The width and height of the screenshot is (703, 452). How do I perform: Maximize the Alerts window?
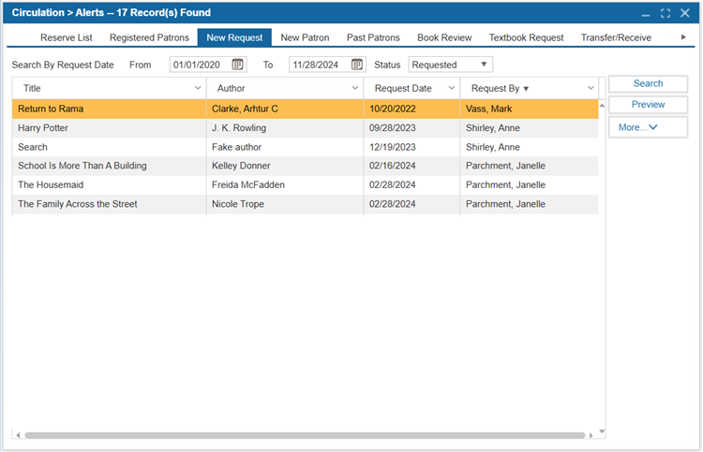666,13
